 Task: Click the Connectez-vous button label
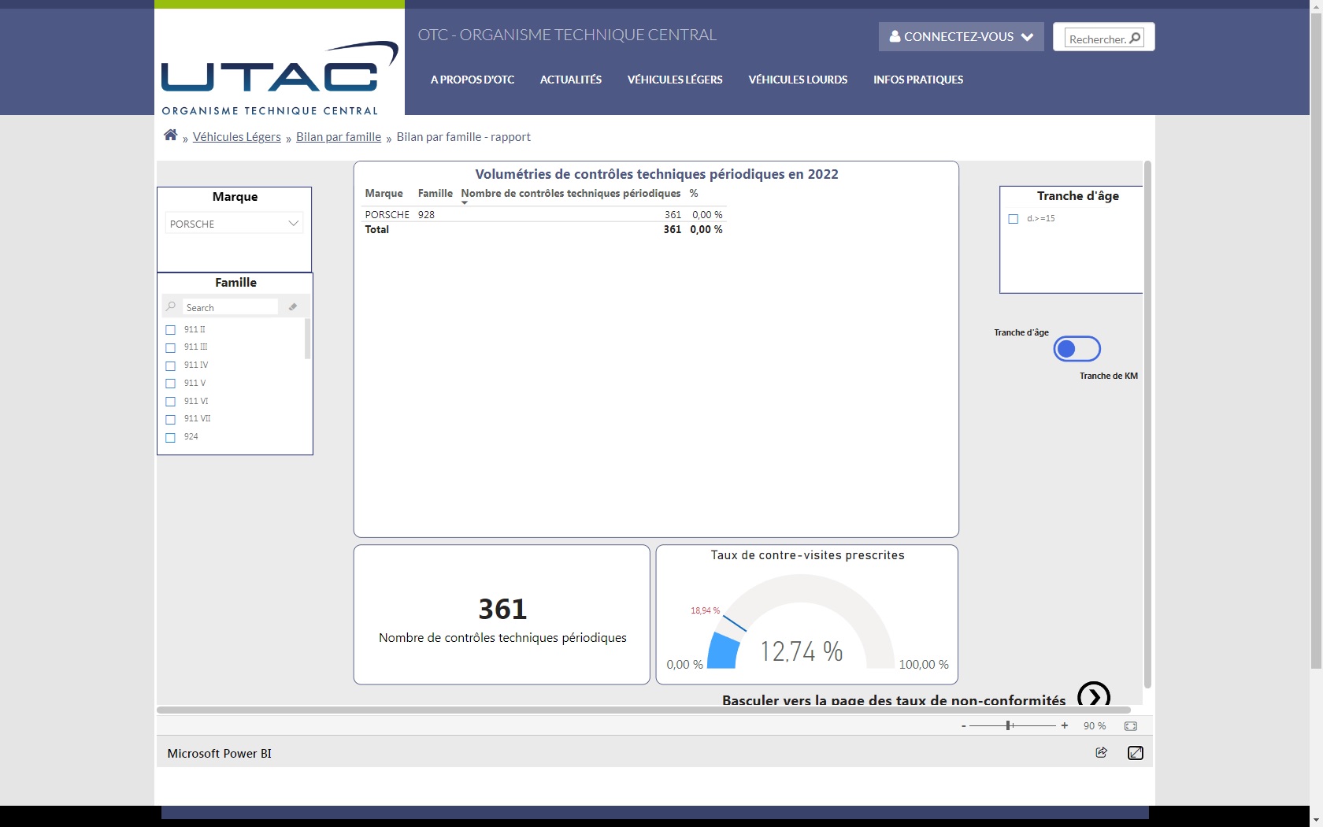[958, 36]
